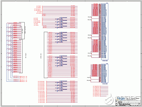Select the last port symbol of bottom-right signal list
The width and height of the screenshot is (142, 107).
(x=100, y=96)
